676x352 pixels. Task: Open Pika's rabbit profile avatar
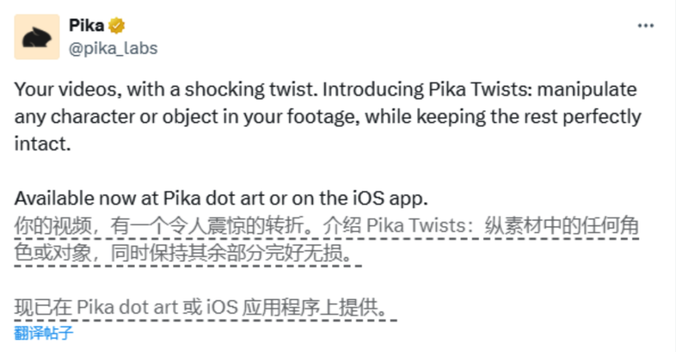[x=37, y=37]
